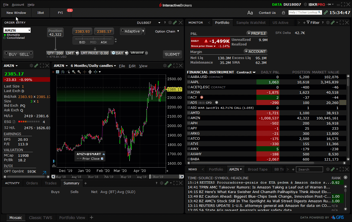Select the BUY radio indicator
This screenshot has height=222, width=352.
[6, 53]
